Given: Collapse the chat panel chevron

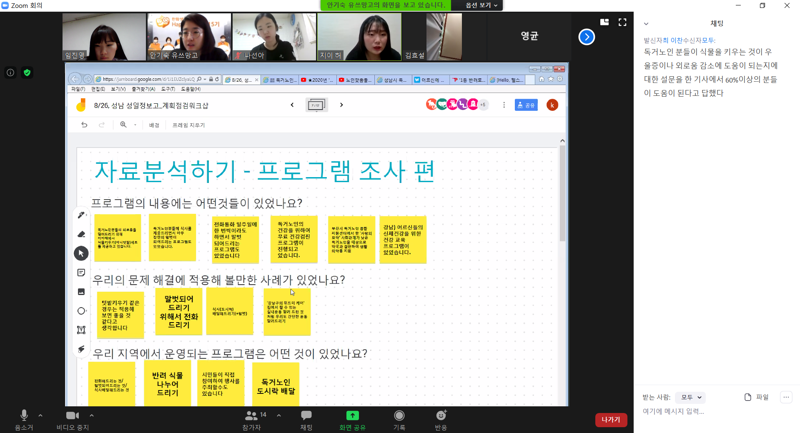Looking at the screenshot, I should [646, 24].
